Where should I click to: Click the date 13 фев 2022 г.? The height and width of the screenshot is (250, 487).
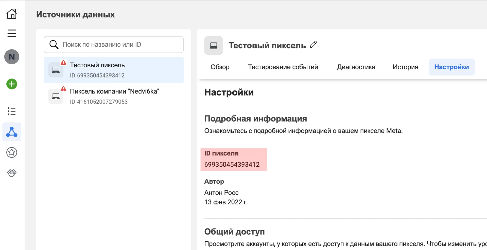[x=226, y=202]
